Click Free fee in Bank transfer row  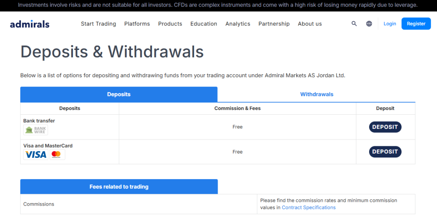tap(237, 127)
